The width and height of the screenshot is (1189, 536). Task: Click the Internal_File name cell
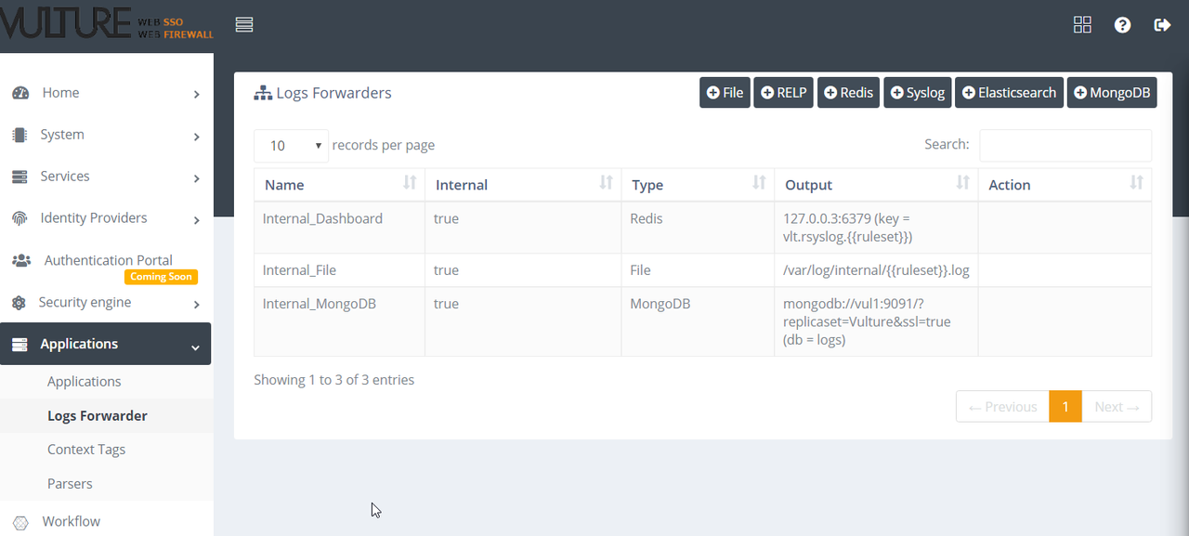click(x=339, y=270)
